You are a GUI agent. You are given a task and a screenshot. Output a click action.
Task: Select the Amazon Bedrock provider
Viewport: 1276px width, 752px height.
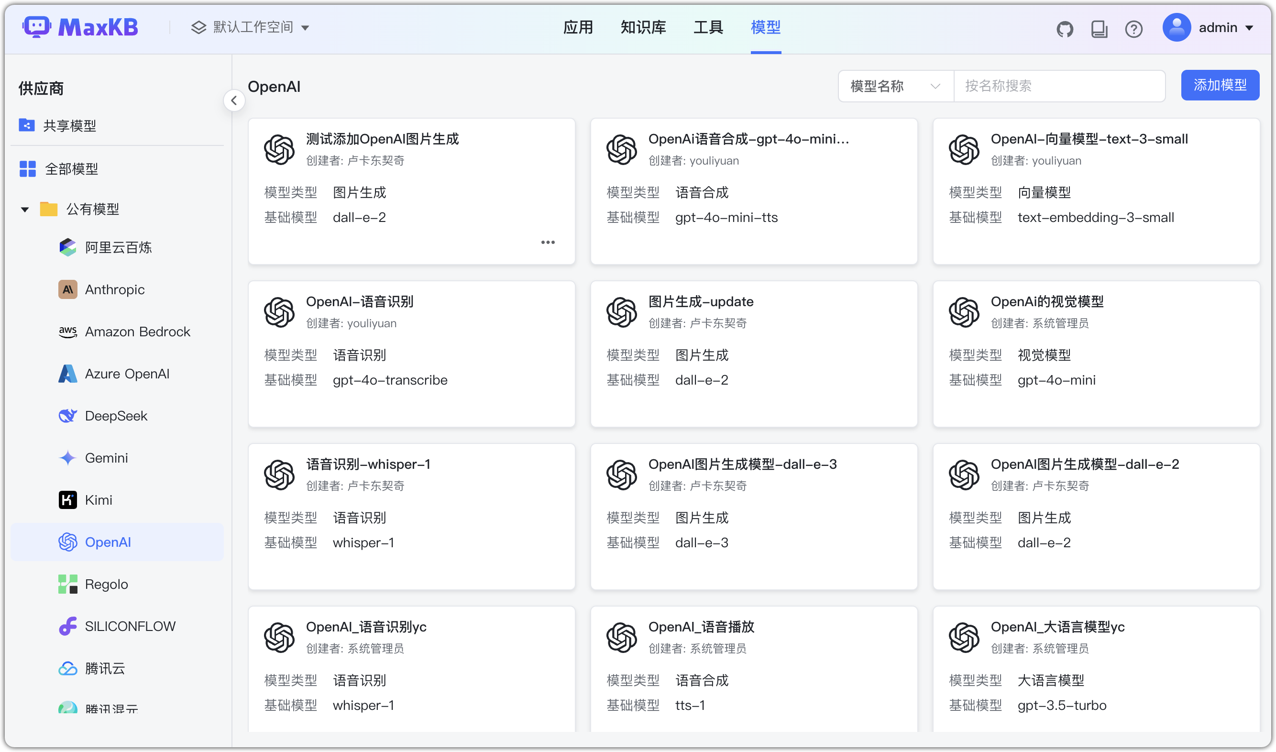click(117, 332)
